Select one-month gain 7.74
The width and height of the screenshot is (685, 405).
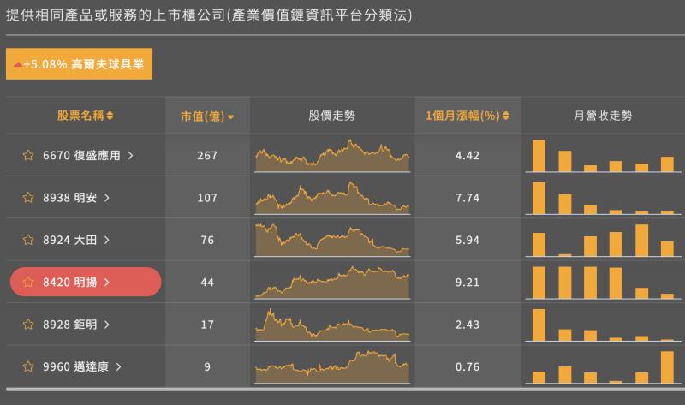click(468, 198)
